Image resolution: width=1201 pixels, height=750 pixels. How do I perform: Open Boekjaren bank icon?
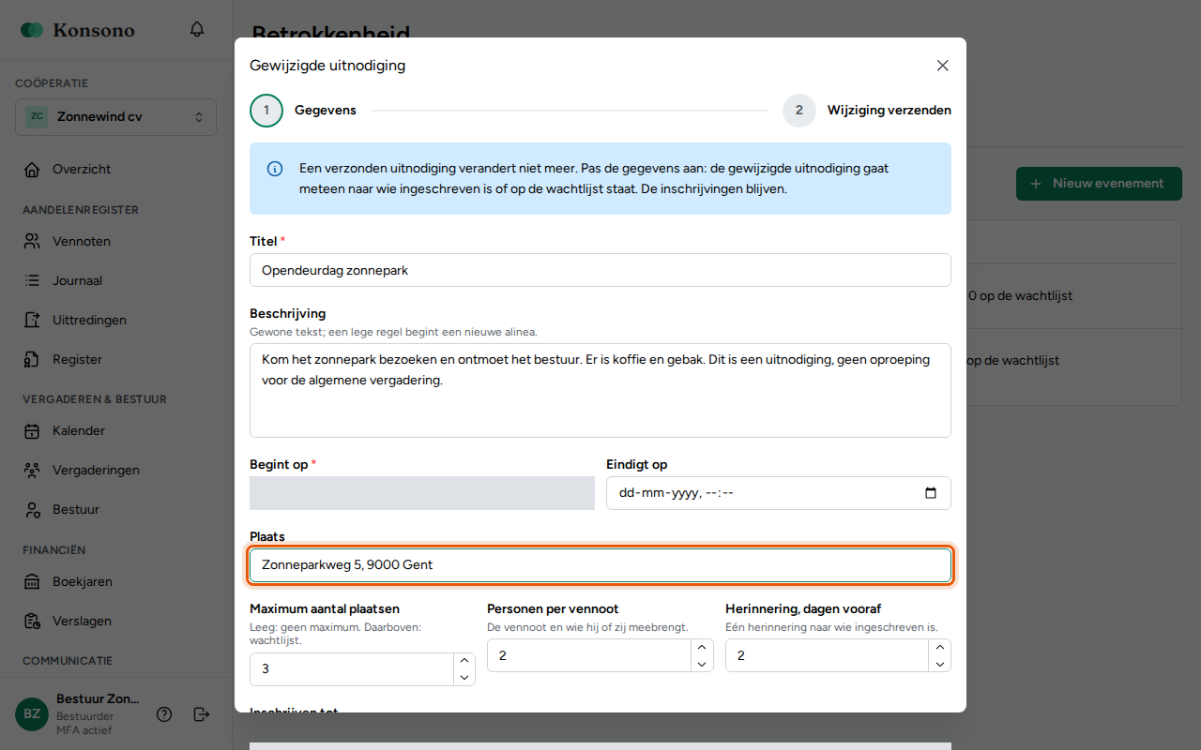point(32,582)
